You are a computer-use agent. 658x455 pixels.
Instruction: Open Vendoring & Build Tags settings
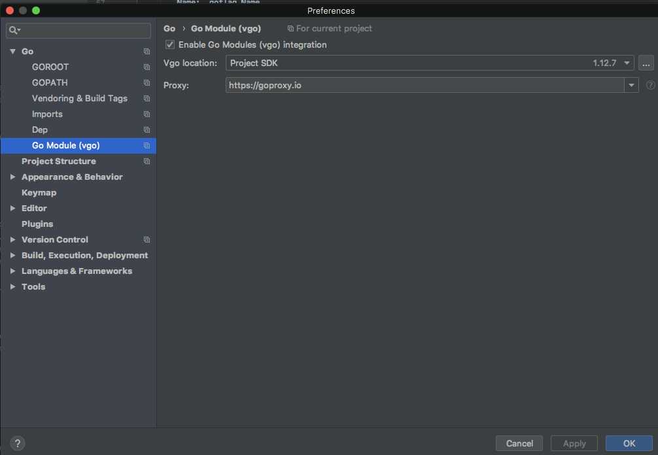pyautogui.click(x=80, y=98)
